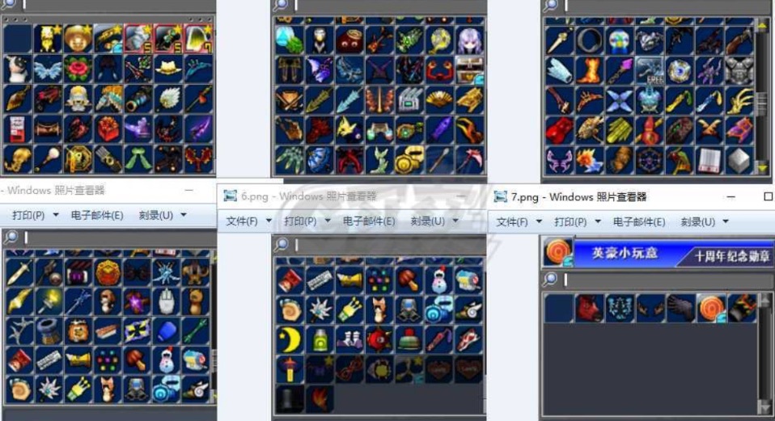Screen dimensions: 775x421
Task: Click the 7.png - Windows 照片查看器 title text
Action: tap(578, 197)
